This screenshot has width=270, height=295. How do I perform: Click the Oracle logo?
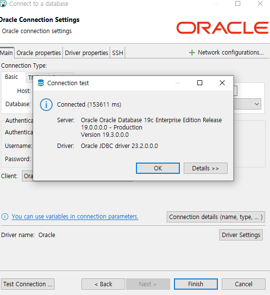[223, 28]
